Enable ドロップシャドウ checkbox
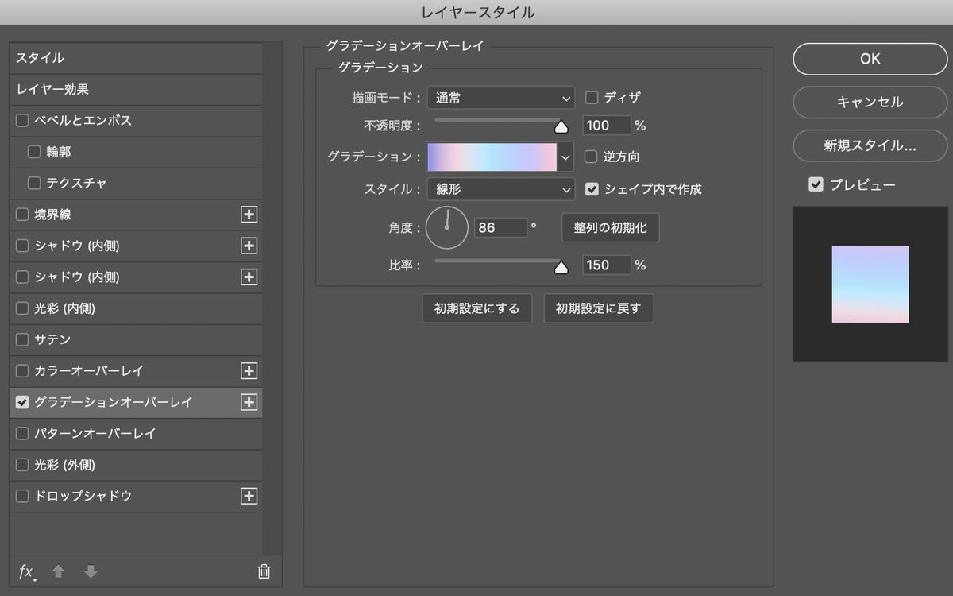Image resolution: width=953 pixels, height=596 pixels. [x=22, y=496]
